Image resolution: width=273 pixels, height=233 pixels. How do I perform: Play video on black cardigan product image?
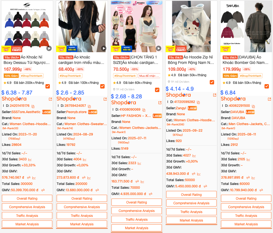[x=104, y=48]
